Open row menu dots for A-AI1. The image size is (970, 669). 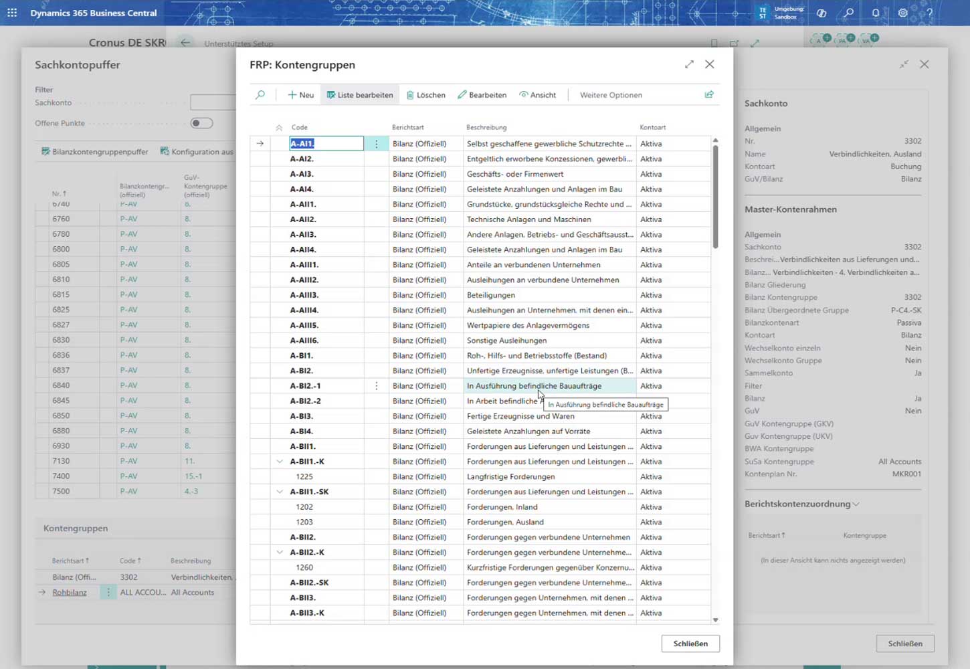click(377, 143)
